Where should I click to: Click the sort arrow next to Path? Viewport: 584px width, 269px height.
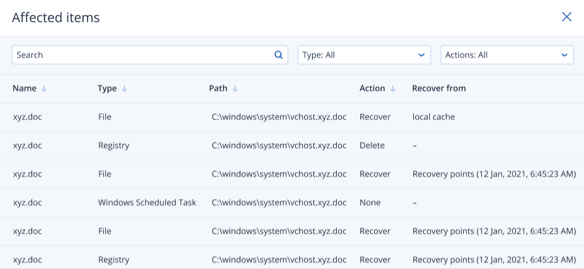click(x=235, y=88)
